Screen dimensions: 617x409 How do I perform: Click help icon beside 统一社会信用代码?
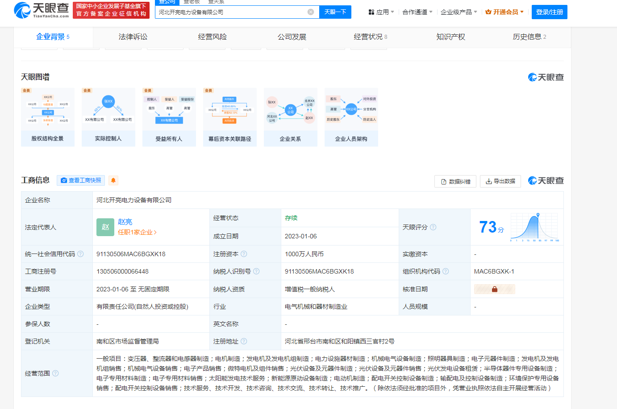click(80, 254)
